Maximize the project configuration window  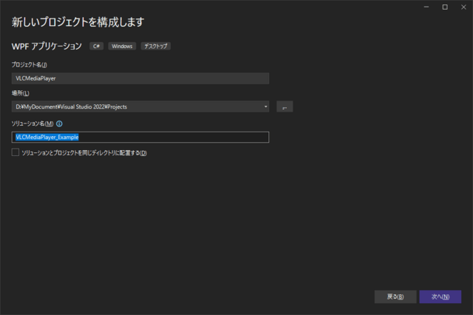point(445,7)
